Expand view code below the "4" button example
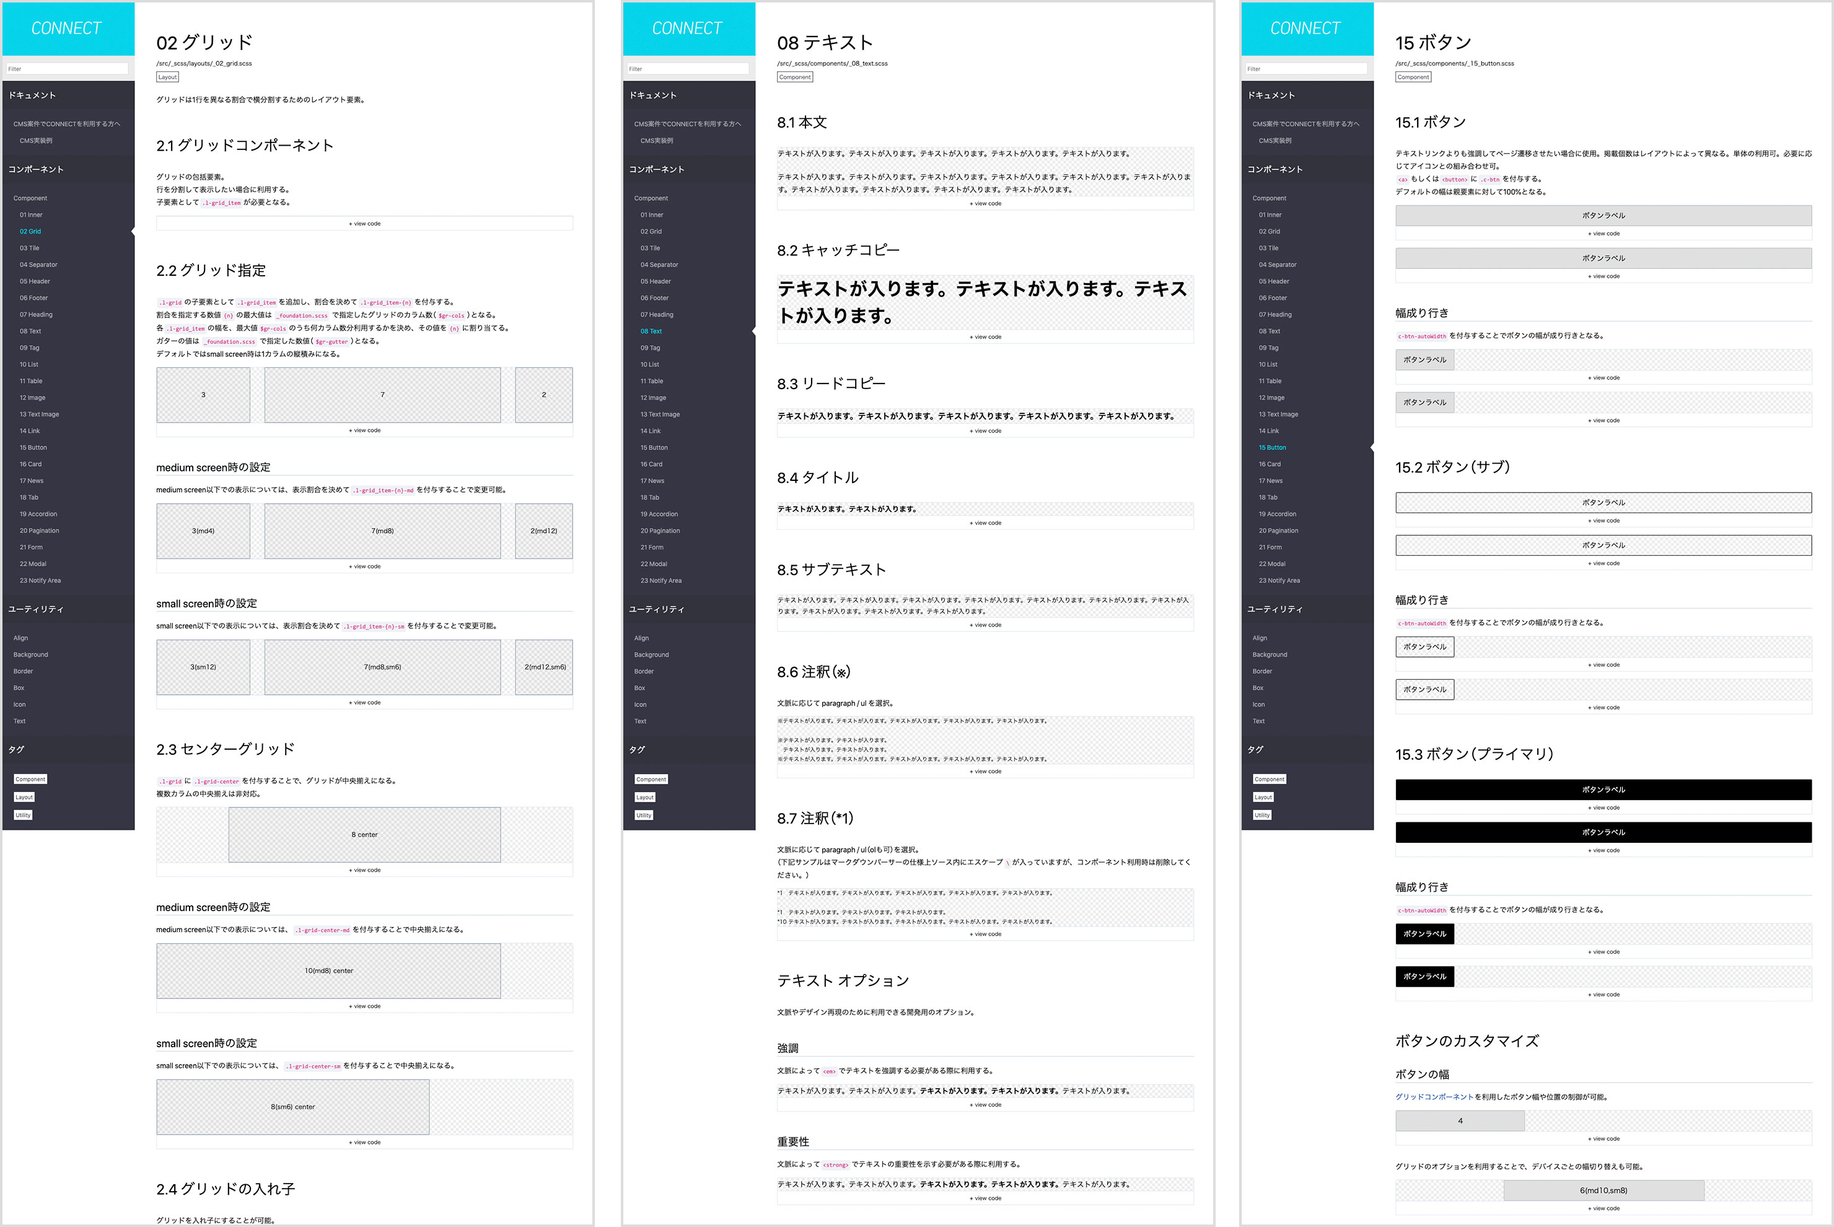 (1603, 1138)
